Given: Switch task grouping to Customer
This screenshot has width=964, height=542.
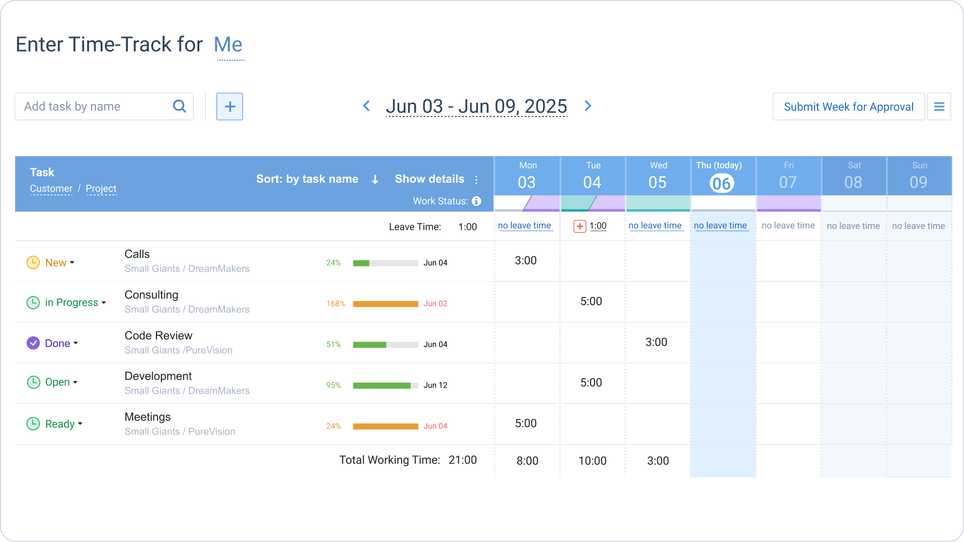Looking at the screenshot, I should click(51, 188).
